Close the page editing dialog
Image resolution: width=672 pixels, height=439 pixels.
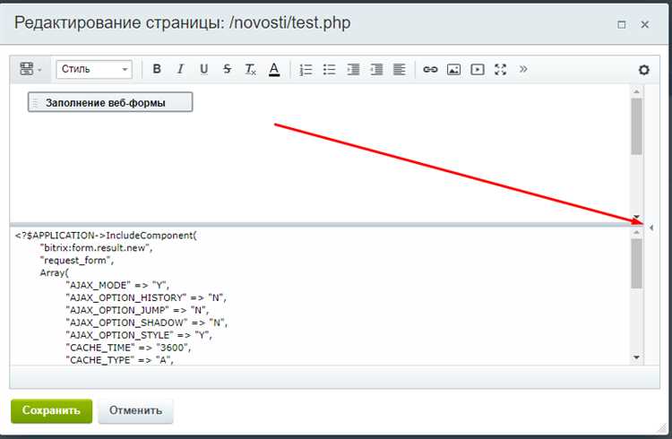(x=644, y=24)
